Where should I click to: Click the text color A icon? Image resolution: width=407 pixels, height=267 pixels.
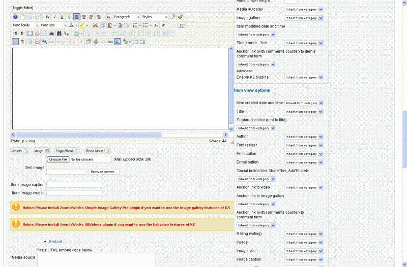(x=71, y=25)
